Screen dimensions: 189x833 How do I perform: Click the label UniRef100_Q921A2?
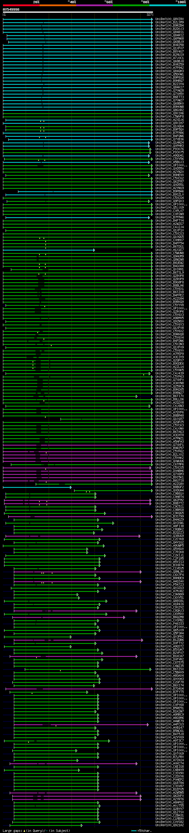coord(170,825)
